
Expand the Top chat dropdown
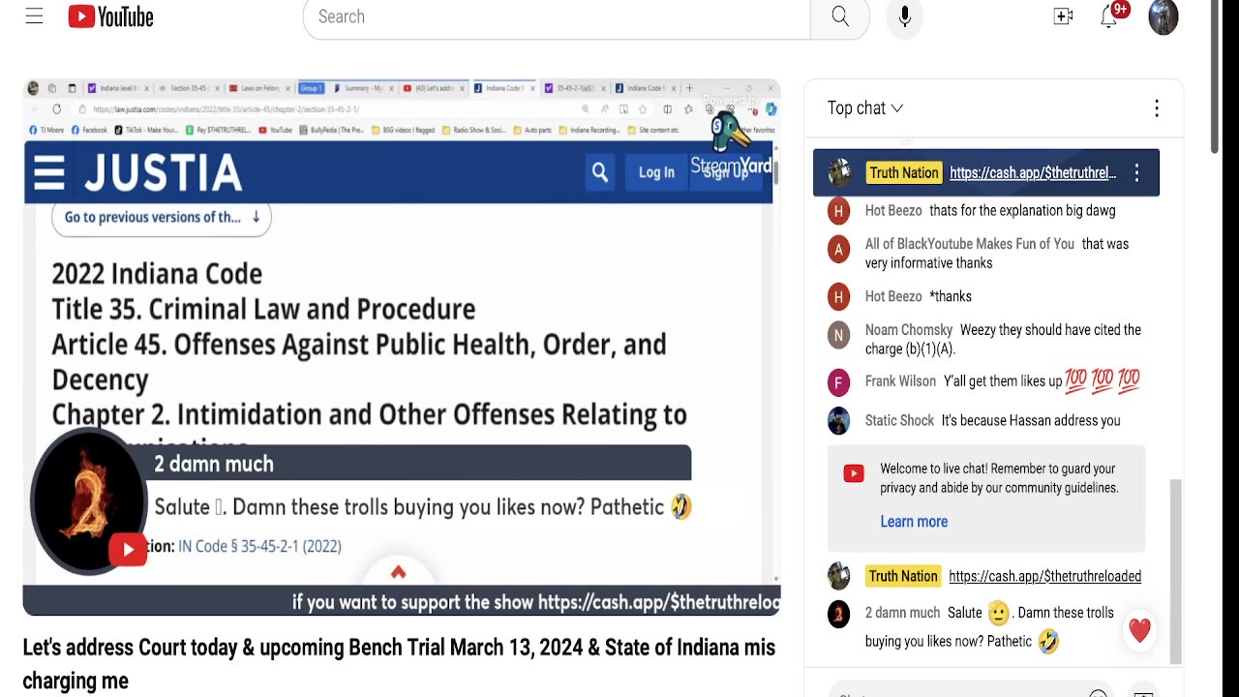point(865,108)
